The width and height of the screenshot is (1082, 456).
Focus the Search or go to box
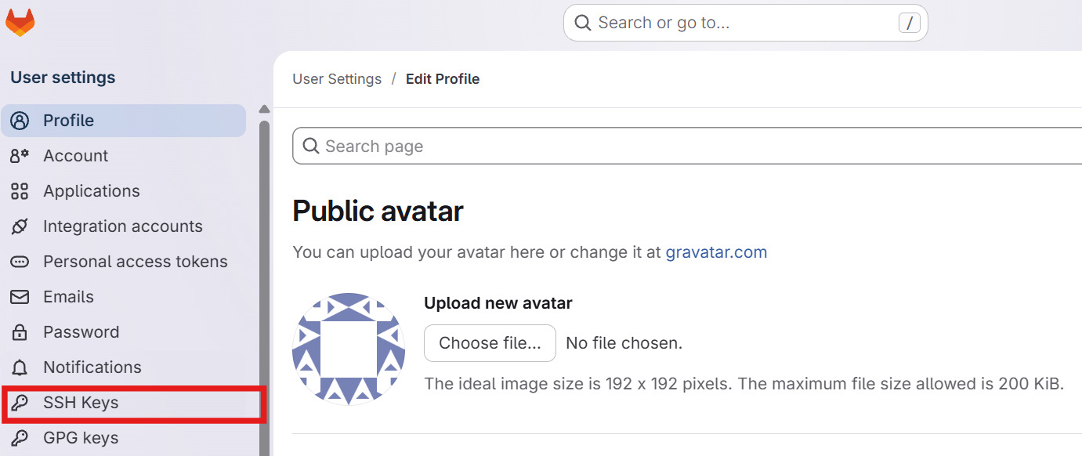pos(744,23)
